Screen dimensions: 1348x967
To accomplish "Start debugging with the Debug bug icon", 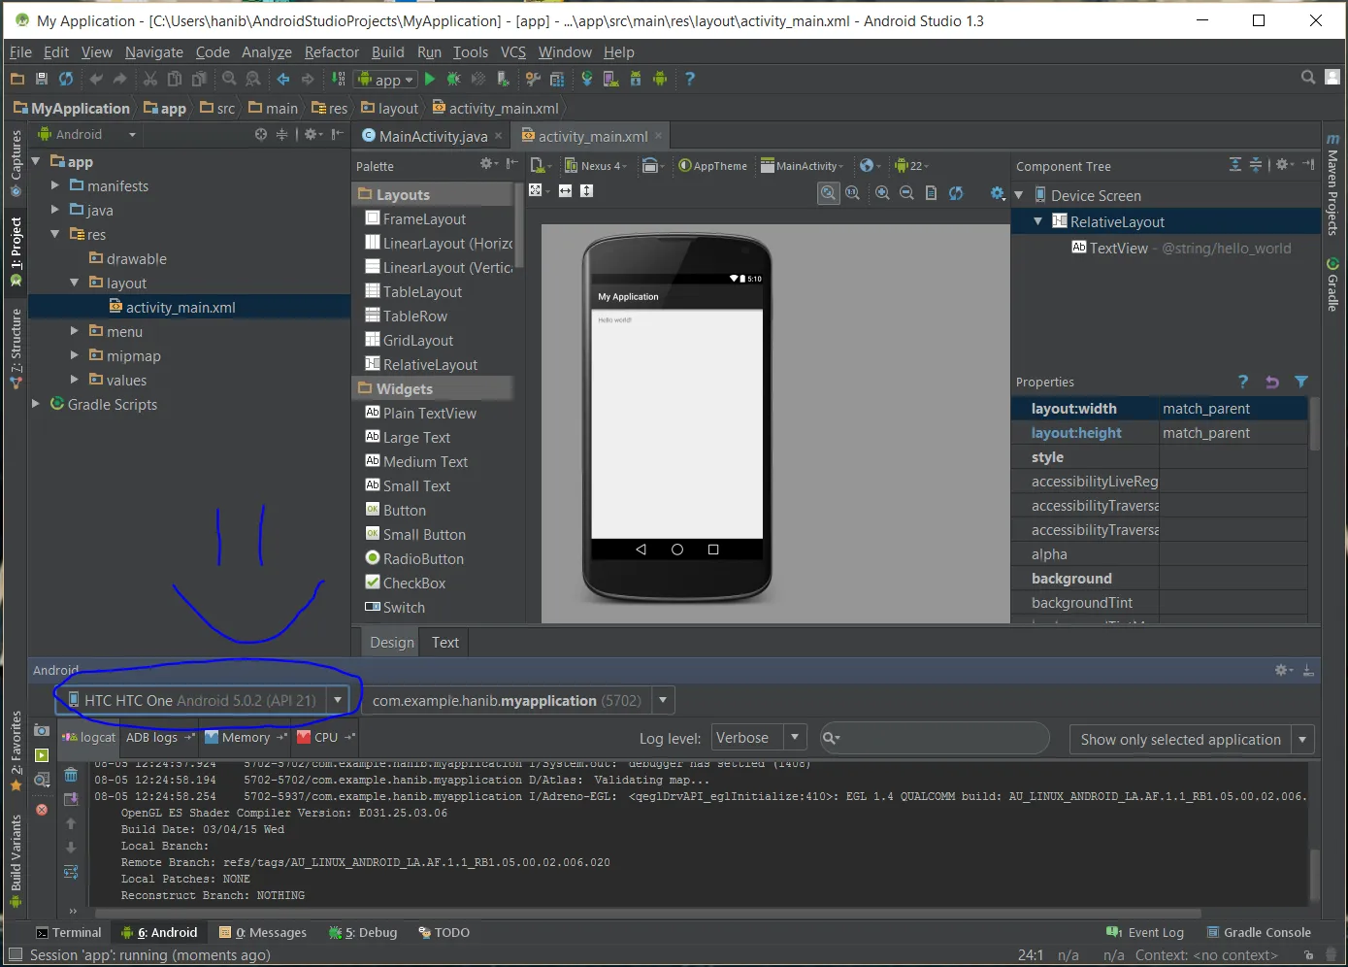I will pyautogui.click(x=453, y=80).
